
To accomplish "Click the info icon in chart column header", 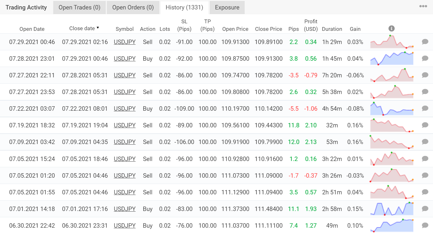I will (x=392, y=29).
